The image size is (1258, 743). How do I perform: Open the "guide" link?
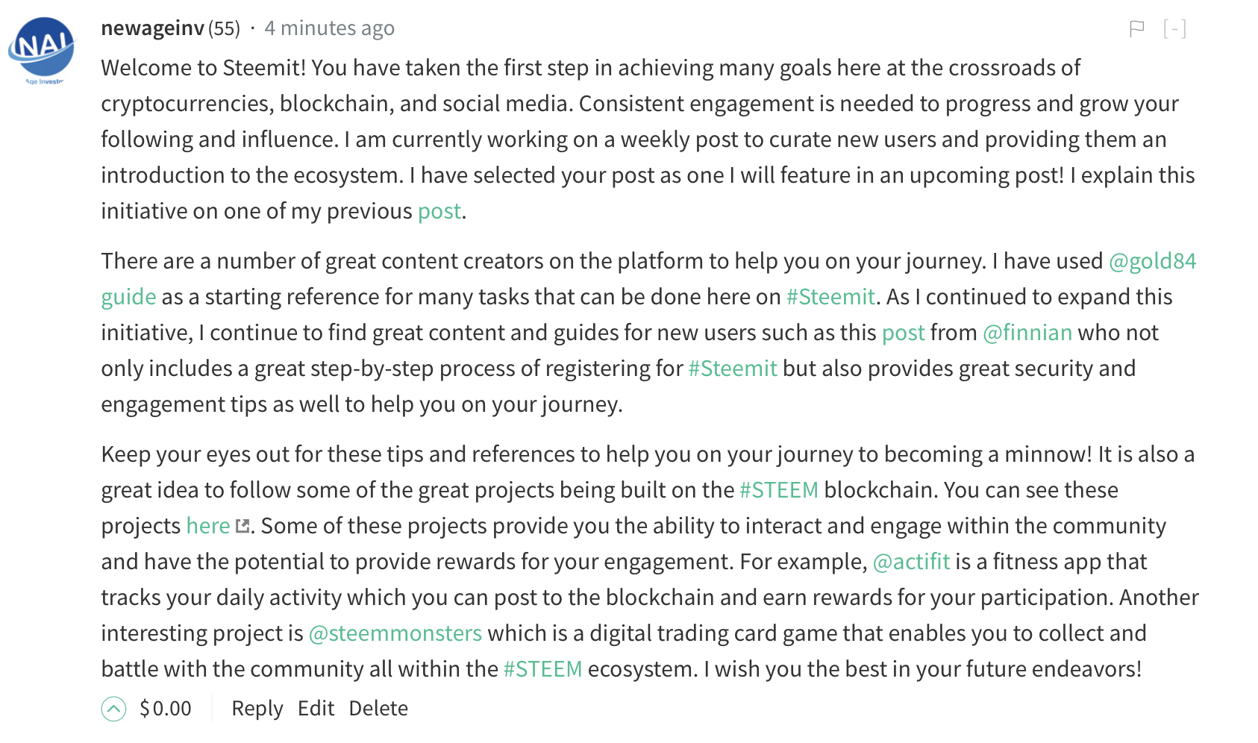(128, 297)
